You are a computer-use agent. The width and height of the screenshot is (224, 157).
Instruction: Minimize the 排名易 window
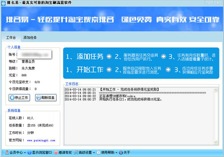point(209,3)
